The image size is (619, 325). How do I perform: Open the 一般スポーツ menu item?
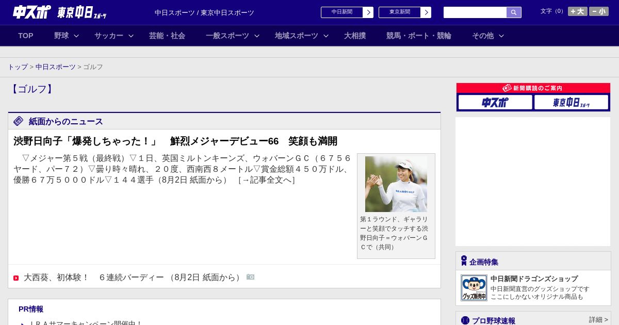tap(227, 36)
